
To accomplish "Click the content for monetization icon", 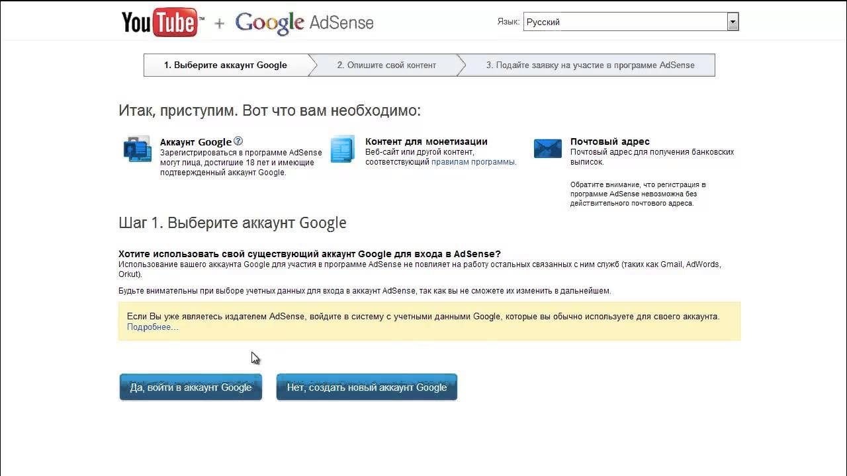I will [342, 149].
